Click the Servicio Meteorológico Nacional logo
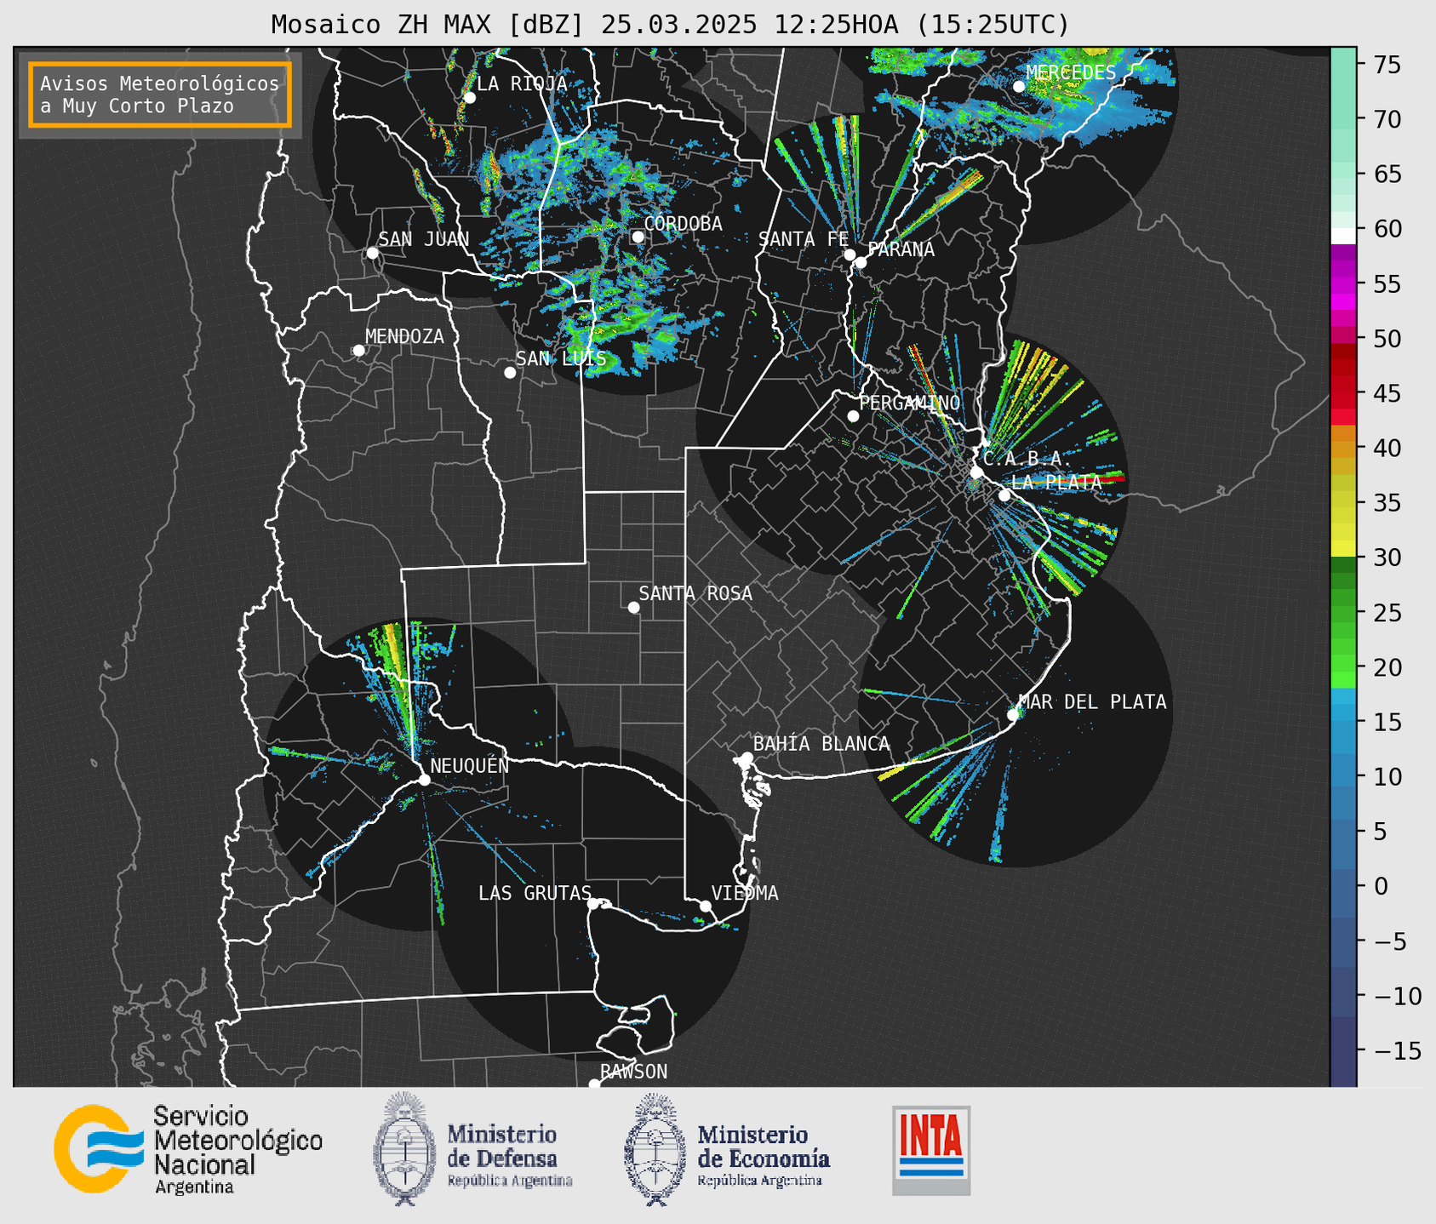 tap(188, 1150)
